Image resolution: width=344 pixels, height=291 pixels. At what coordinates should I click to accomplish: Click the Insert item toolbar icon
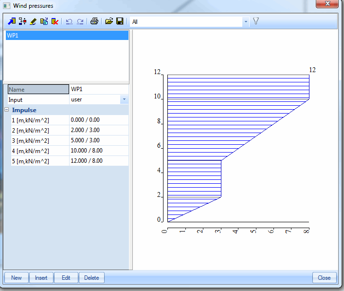tap(22, 21)
